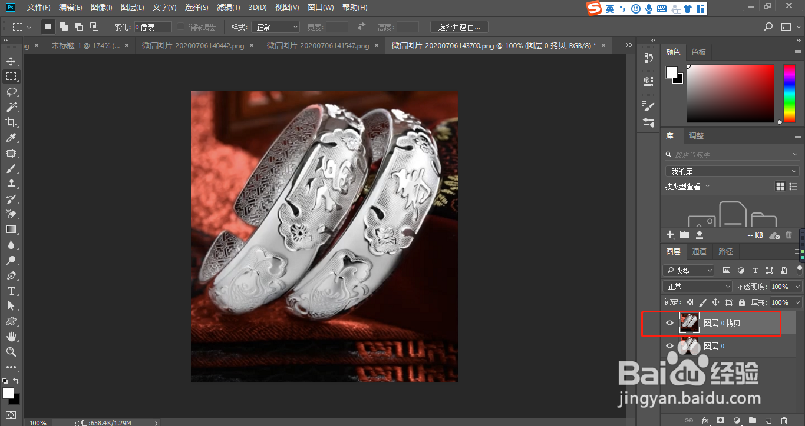Swap width and height values
Viewport: 805px width, 426px height.
click(x=361, y=27)
